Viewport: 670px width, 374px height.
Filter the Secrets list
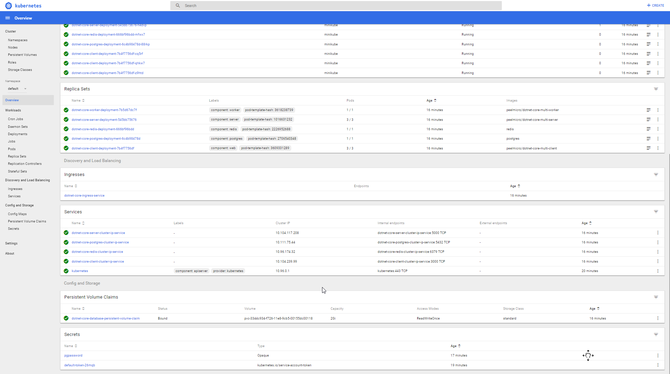656,335
